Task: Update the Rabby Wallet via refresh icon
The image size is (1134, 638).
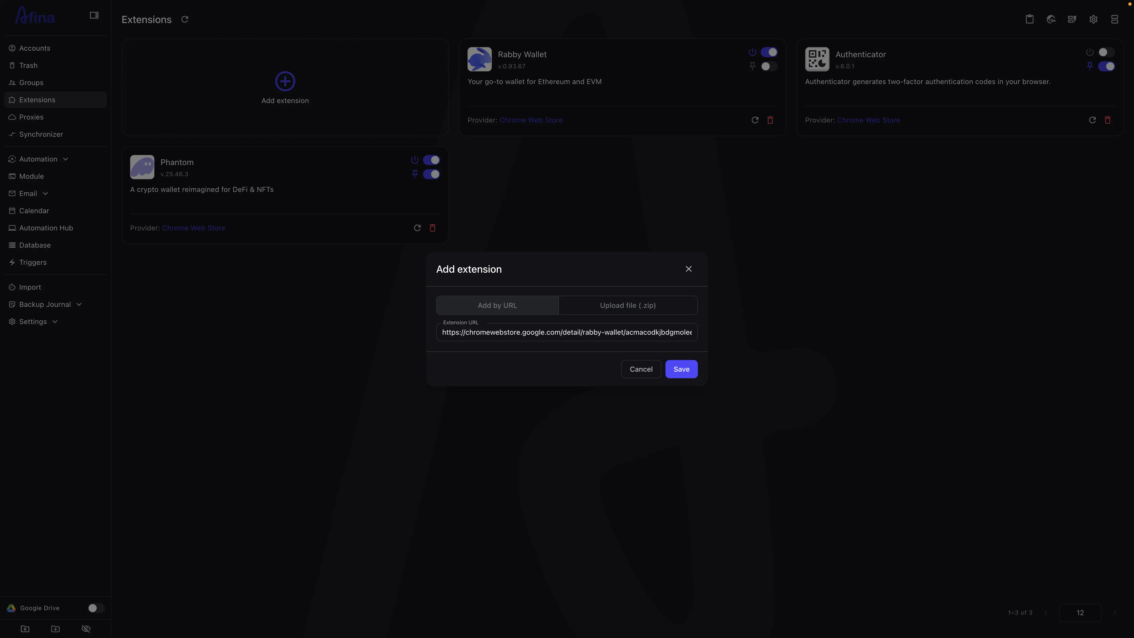Action: 755,120
